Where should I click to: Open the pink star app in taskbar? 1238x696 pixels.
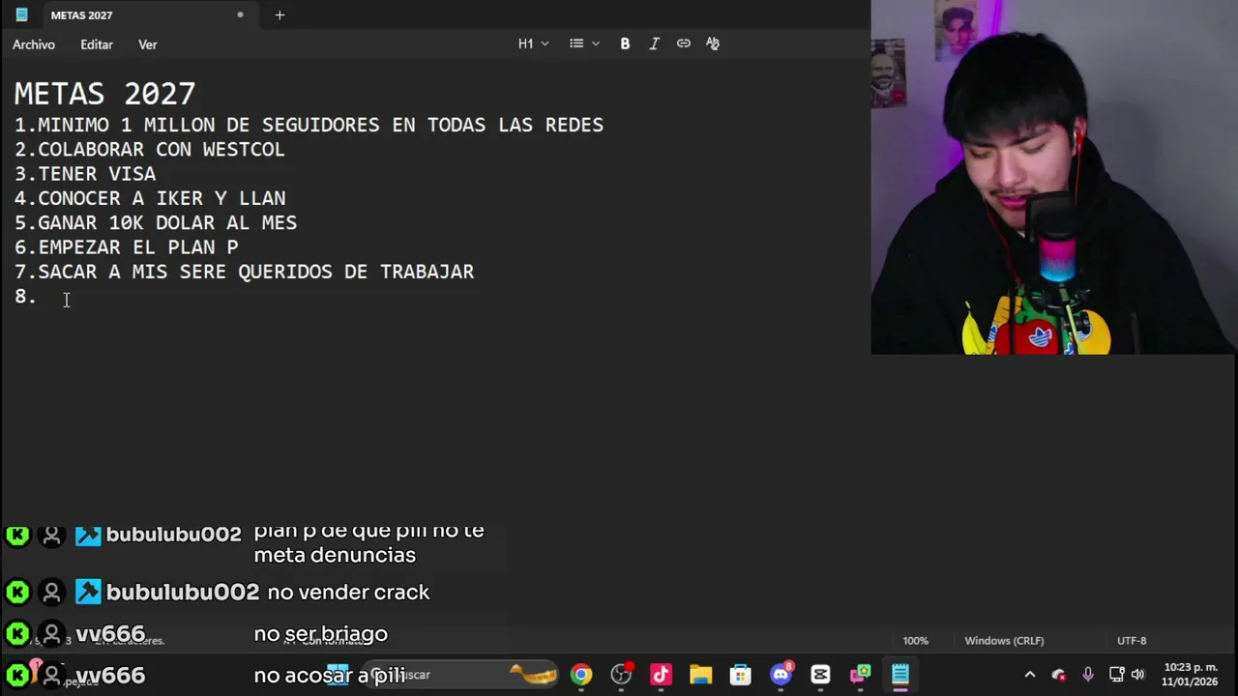coord(860,675)
